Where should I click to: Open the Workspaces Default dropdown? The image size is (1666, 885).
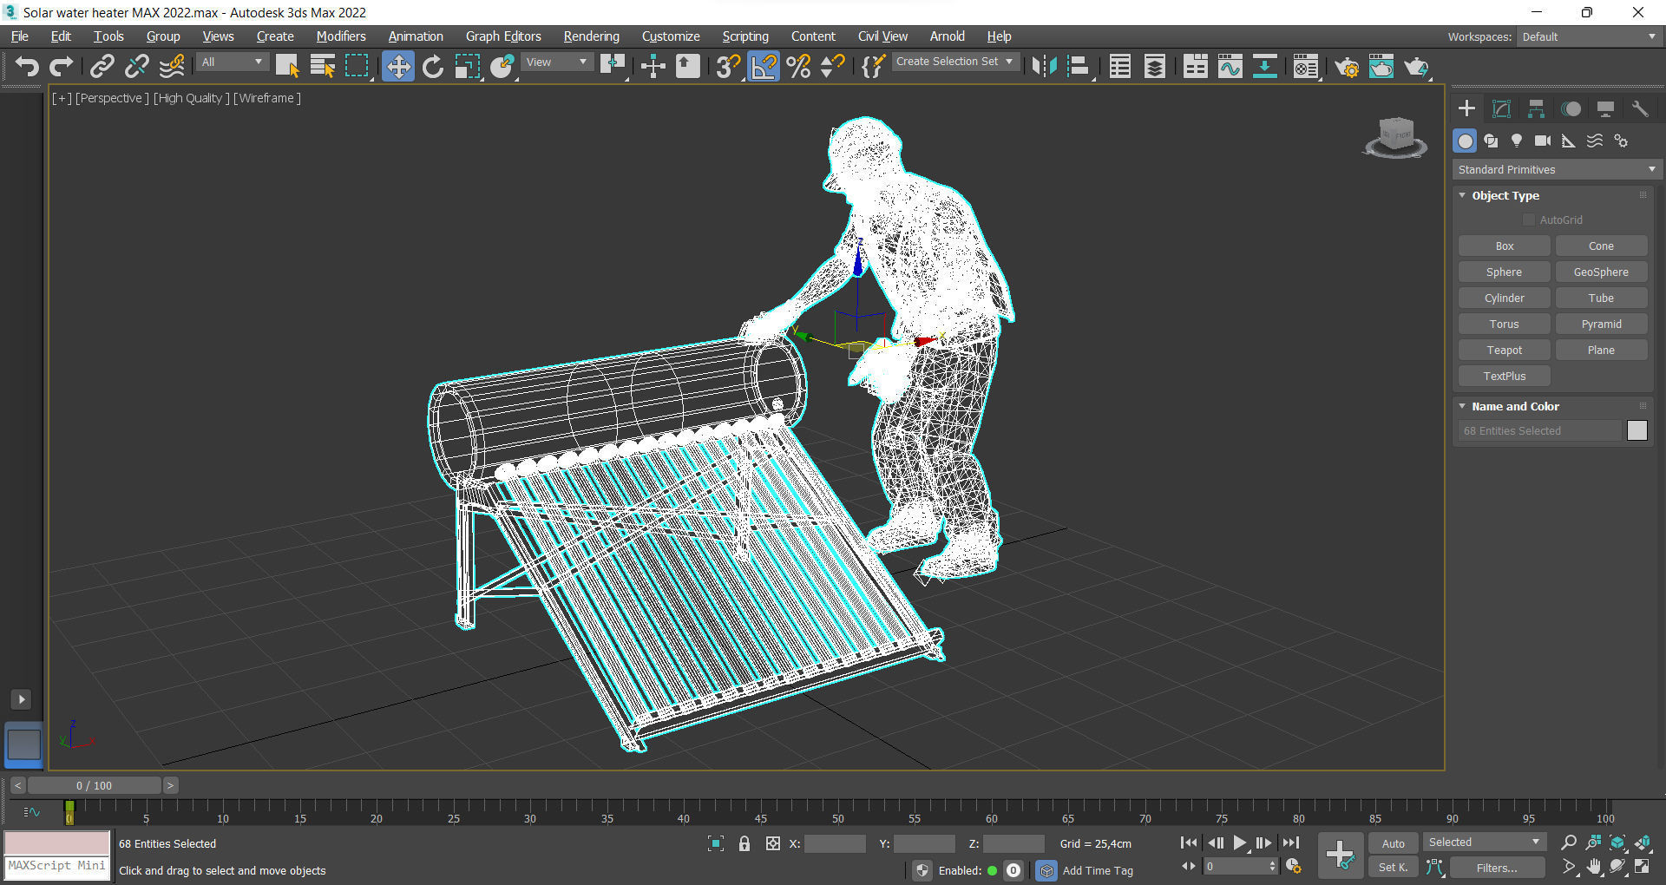[x=1589, y=36]
